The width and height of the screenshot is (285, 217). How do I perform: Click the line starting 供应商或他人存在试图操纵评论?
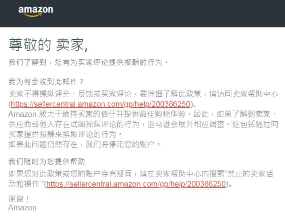pyautogui.click(x=143, y=124)
